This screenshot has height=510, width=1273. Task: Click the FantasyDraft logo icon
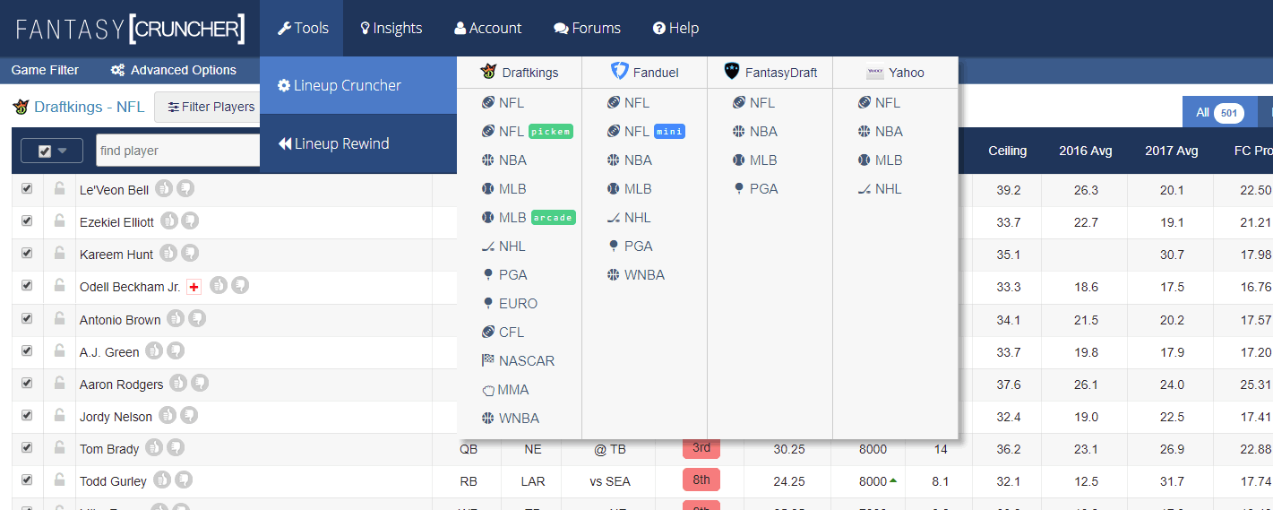click(732, 72)
